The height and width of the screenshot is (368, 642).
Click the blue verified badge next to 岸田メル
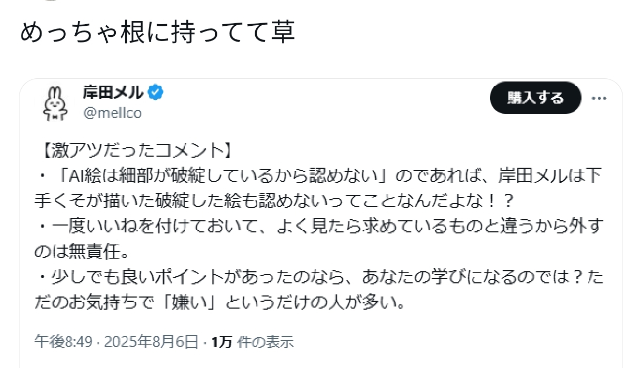(156, 93)
